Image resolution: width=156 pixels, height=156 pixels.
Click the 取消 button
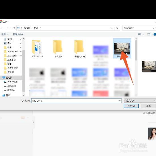(x=148, y=106)
